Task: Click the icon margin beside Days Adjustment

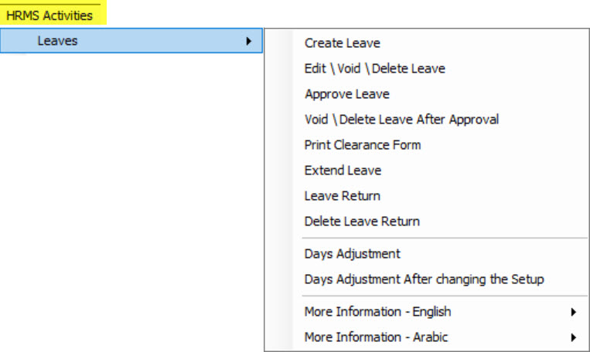Action: pyautogui.click(x=279, y=254)
